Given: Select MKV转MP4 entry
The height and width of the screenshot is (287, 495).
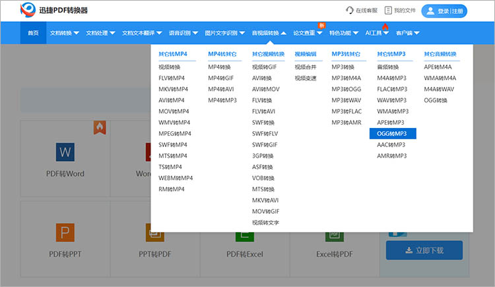Looking at the screenshot, I should coord(174,89).
